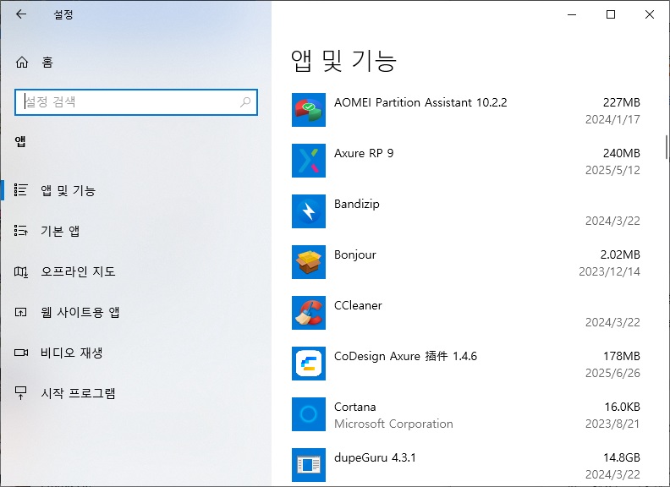Click the 비디오 재생 camera icon
The image size is (670, 487).
(x=21, y=353)
